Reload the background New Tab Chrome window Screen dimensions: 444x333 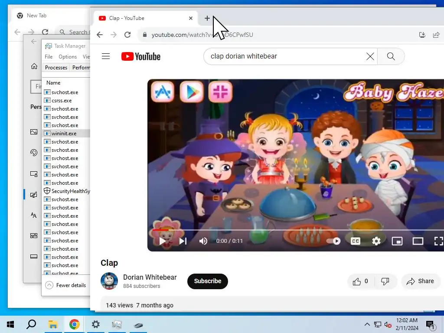click(x=45, y=32)
